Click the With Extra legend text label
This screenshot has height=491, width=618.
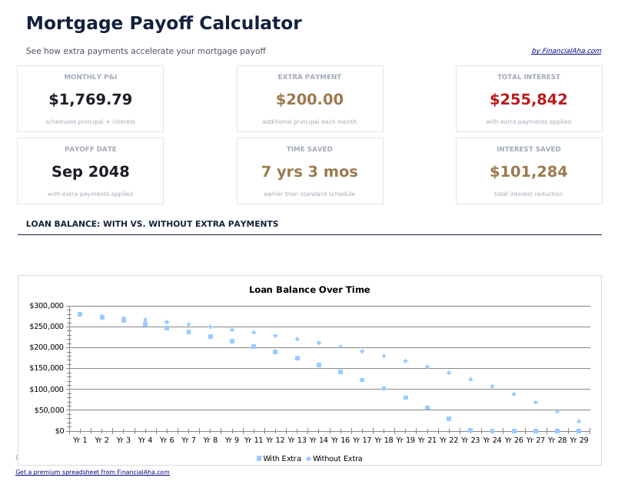(281, 458)
